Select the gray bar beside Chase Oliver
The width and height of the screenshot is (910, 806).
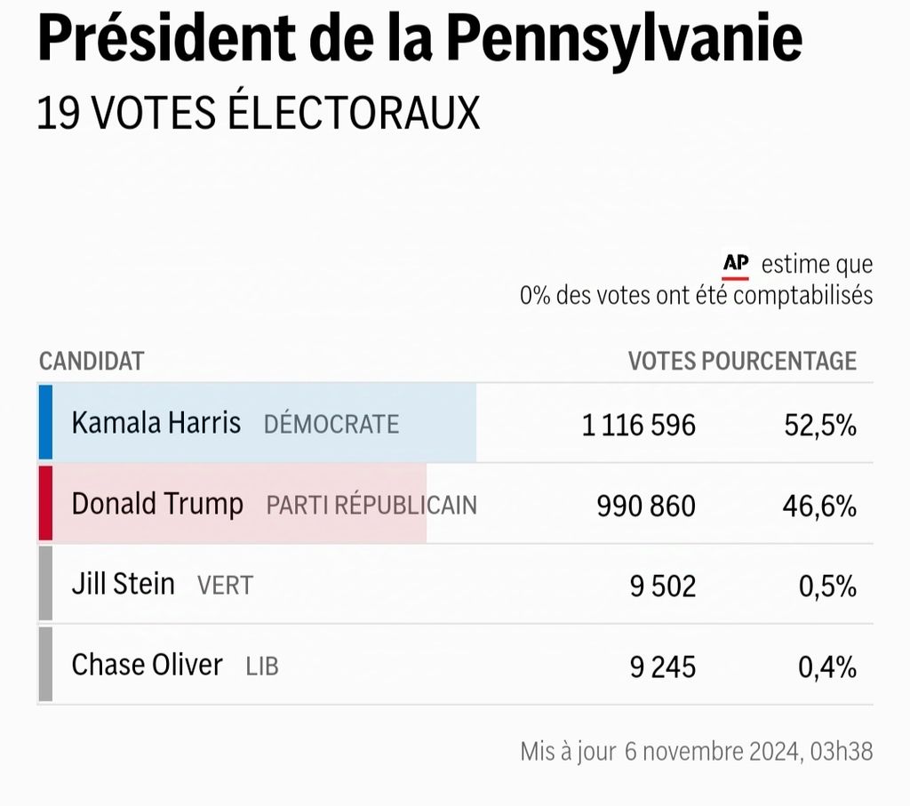pyautogui.click(x=45, y=664)
